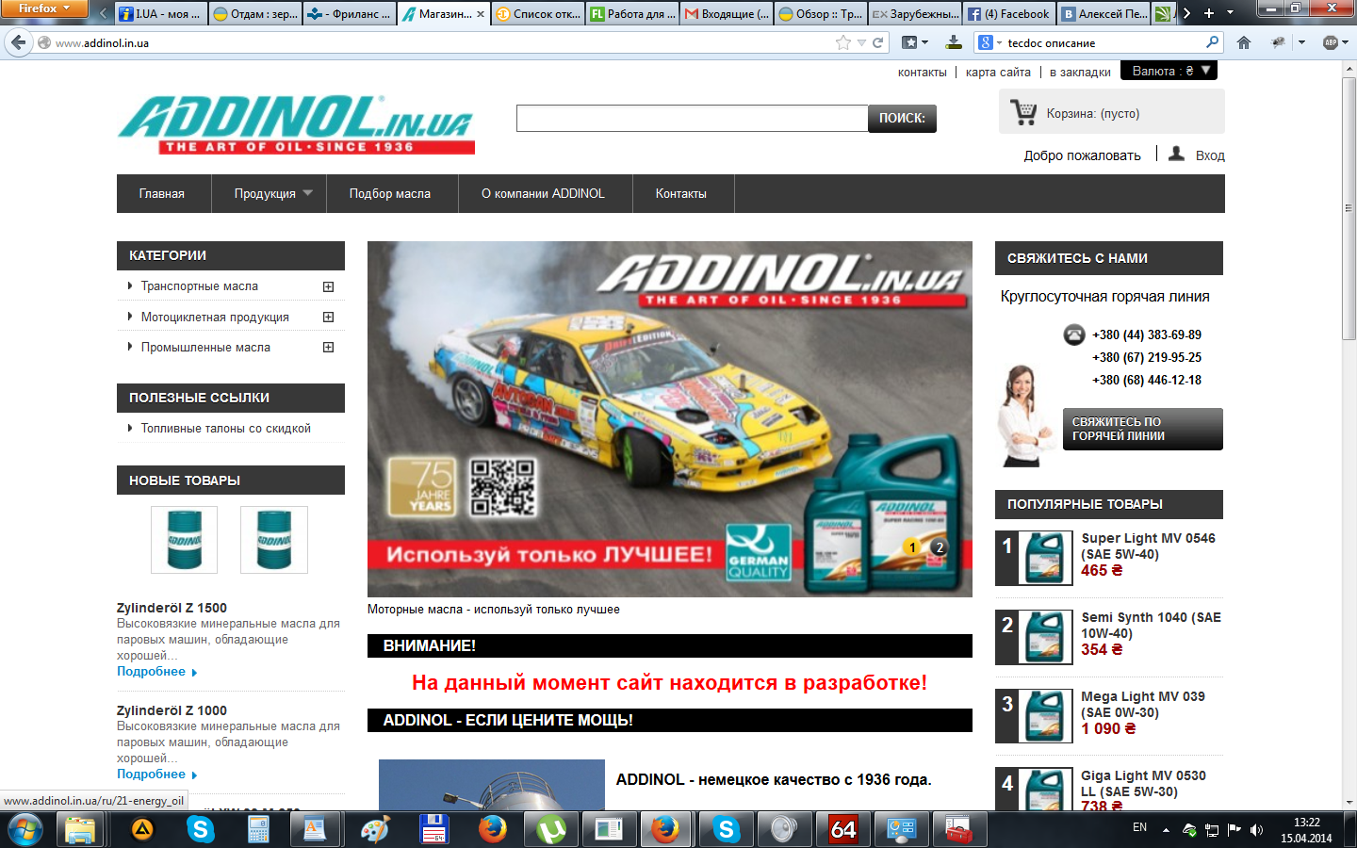Screen dimensions: 1357x848
Task: Open the Firefox application menu
Action: pyautogui.click(x=43, y=8)
